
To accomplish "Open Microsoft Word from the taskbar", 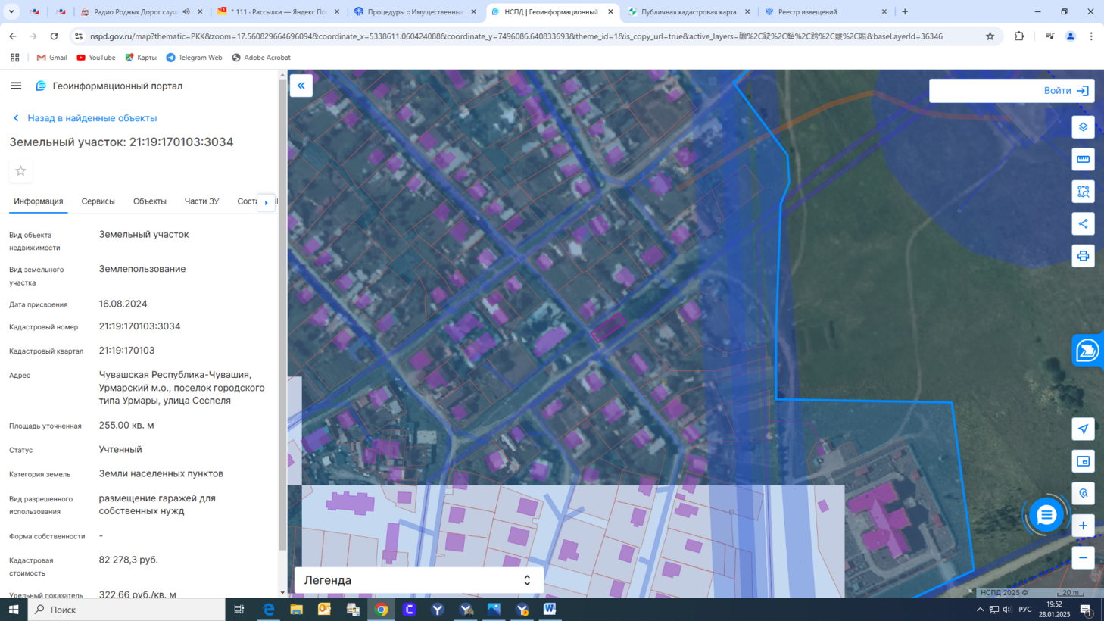I will click(550, 610).
